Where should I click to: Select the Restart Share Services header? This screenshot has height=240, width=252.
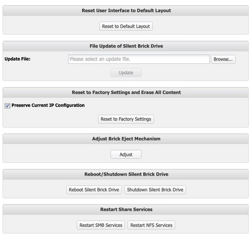[x=126, y=209]
